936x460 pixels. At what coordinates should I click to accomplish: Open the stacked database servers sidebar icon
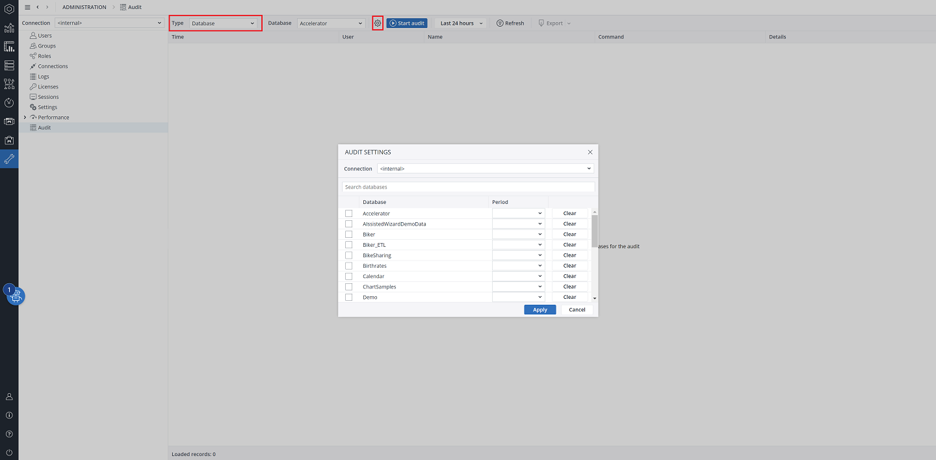[x=9, y=66]
